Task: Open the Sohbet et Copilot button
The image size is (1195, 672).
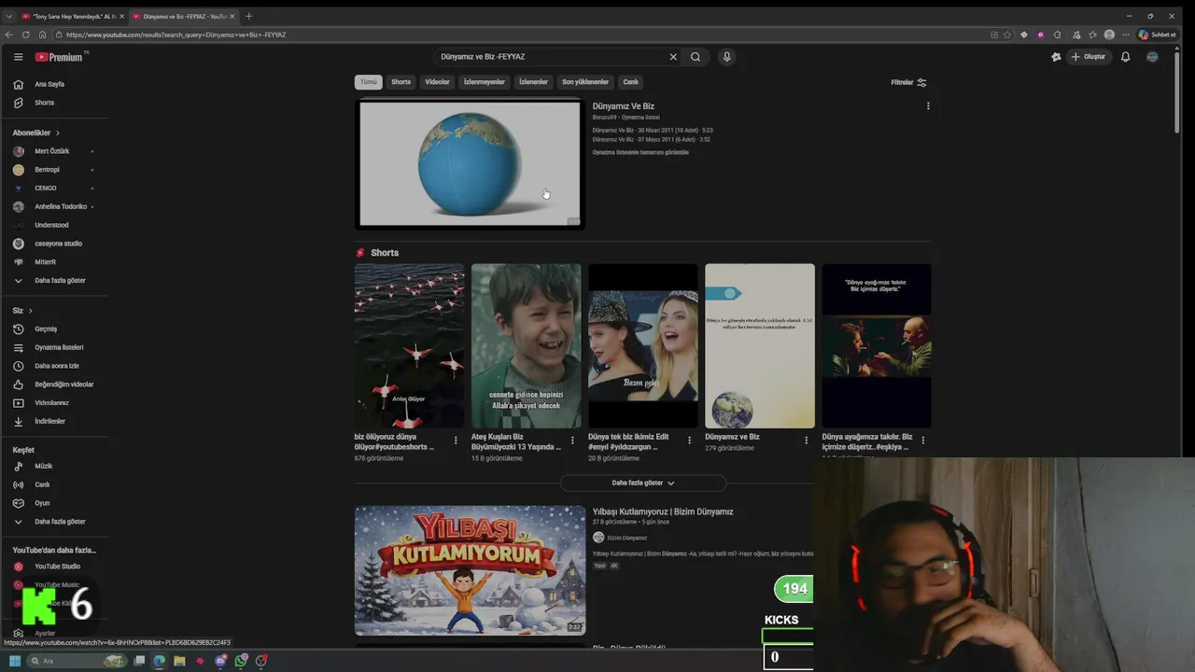Action: (x=1158, y=35)
